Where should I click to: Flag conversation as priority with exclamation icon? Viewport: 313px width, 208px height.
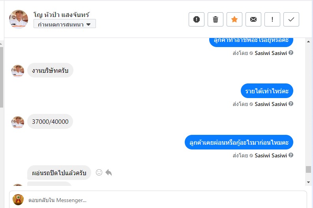point(272,19)
